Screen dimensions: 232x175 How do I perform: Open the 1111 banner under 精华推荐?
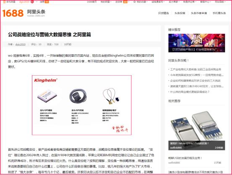pos(197,43)
